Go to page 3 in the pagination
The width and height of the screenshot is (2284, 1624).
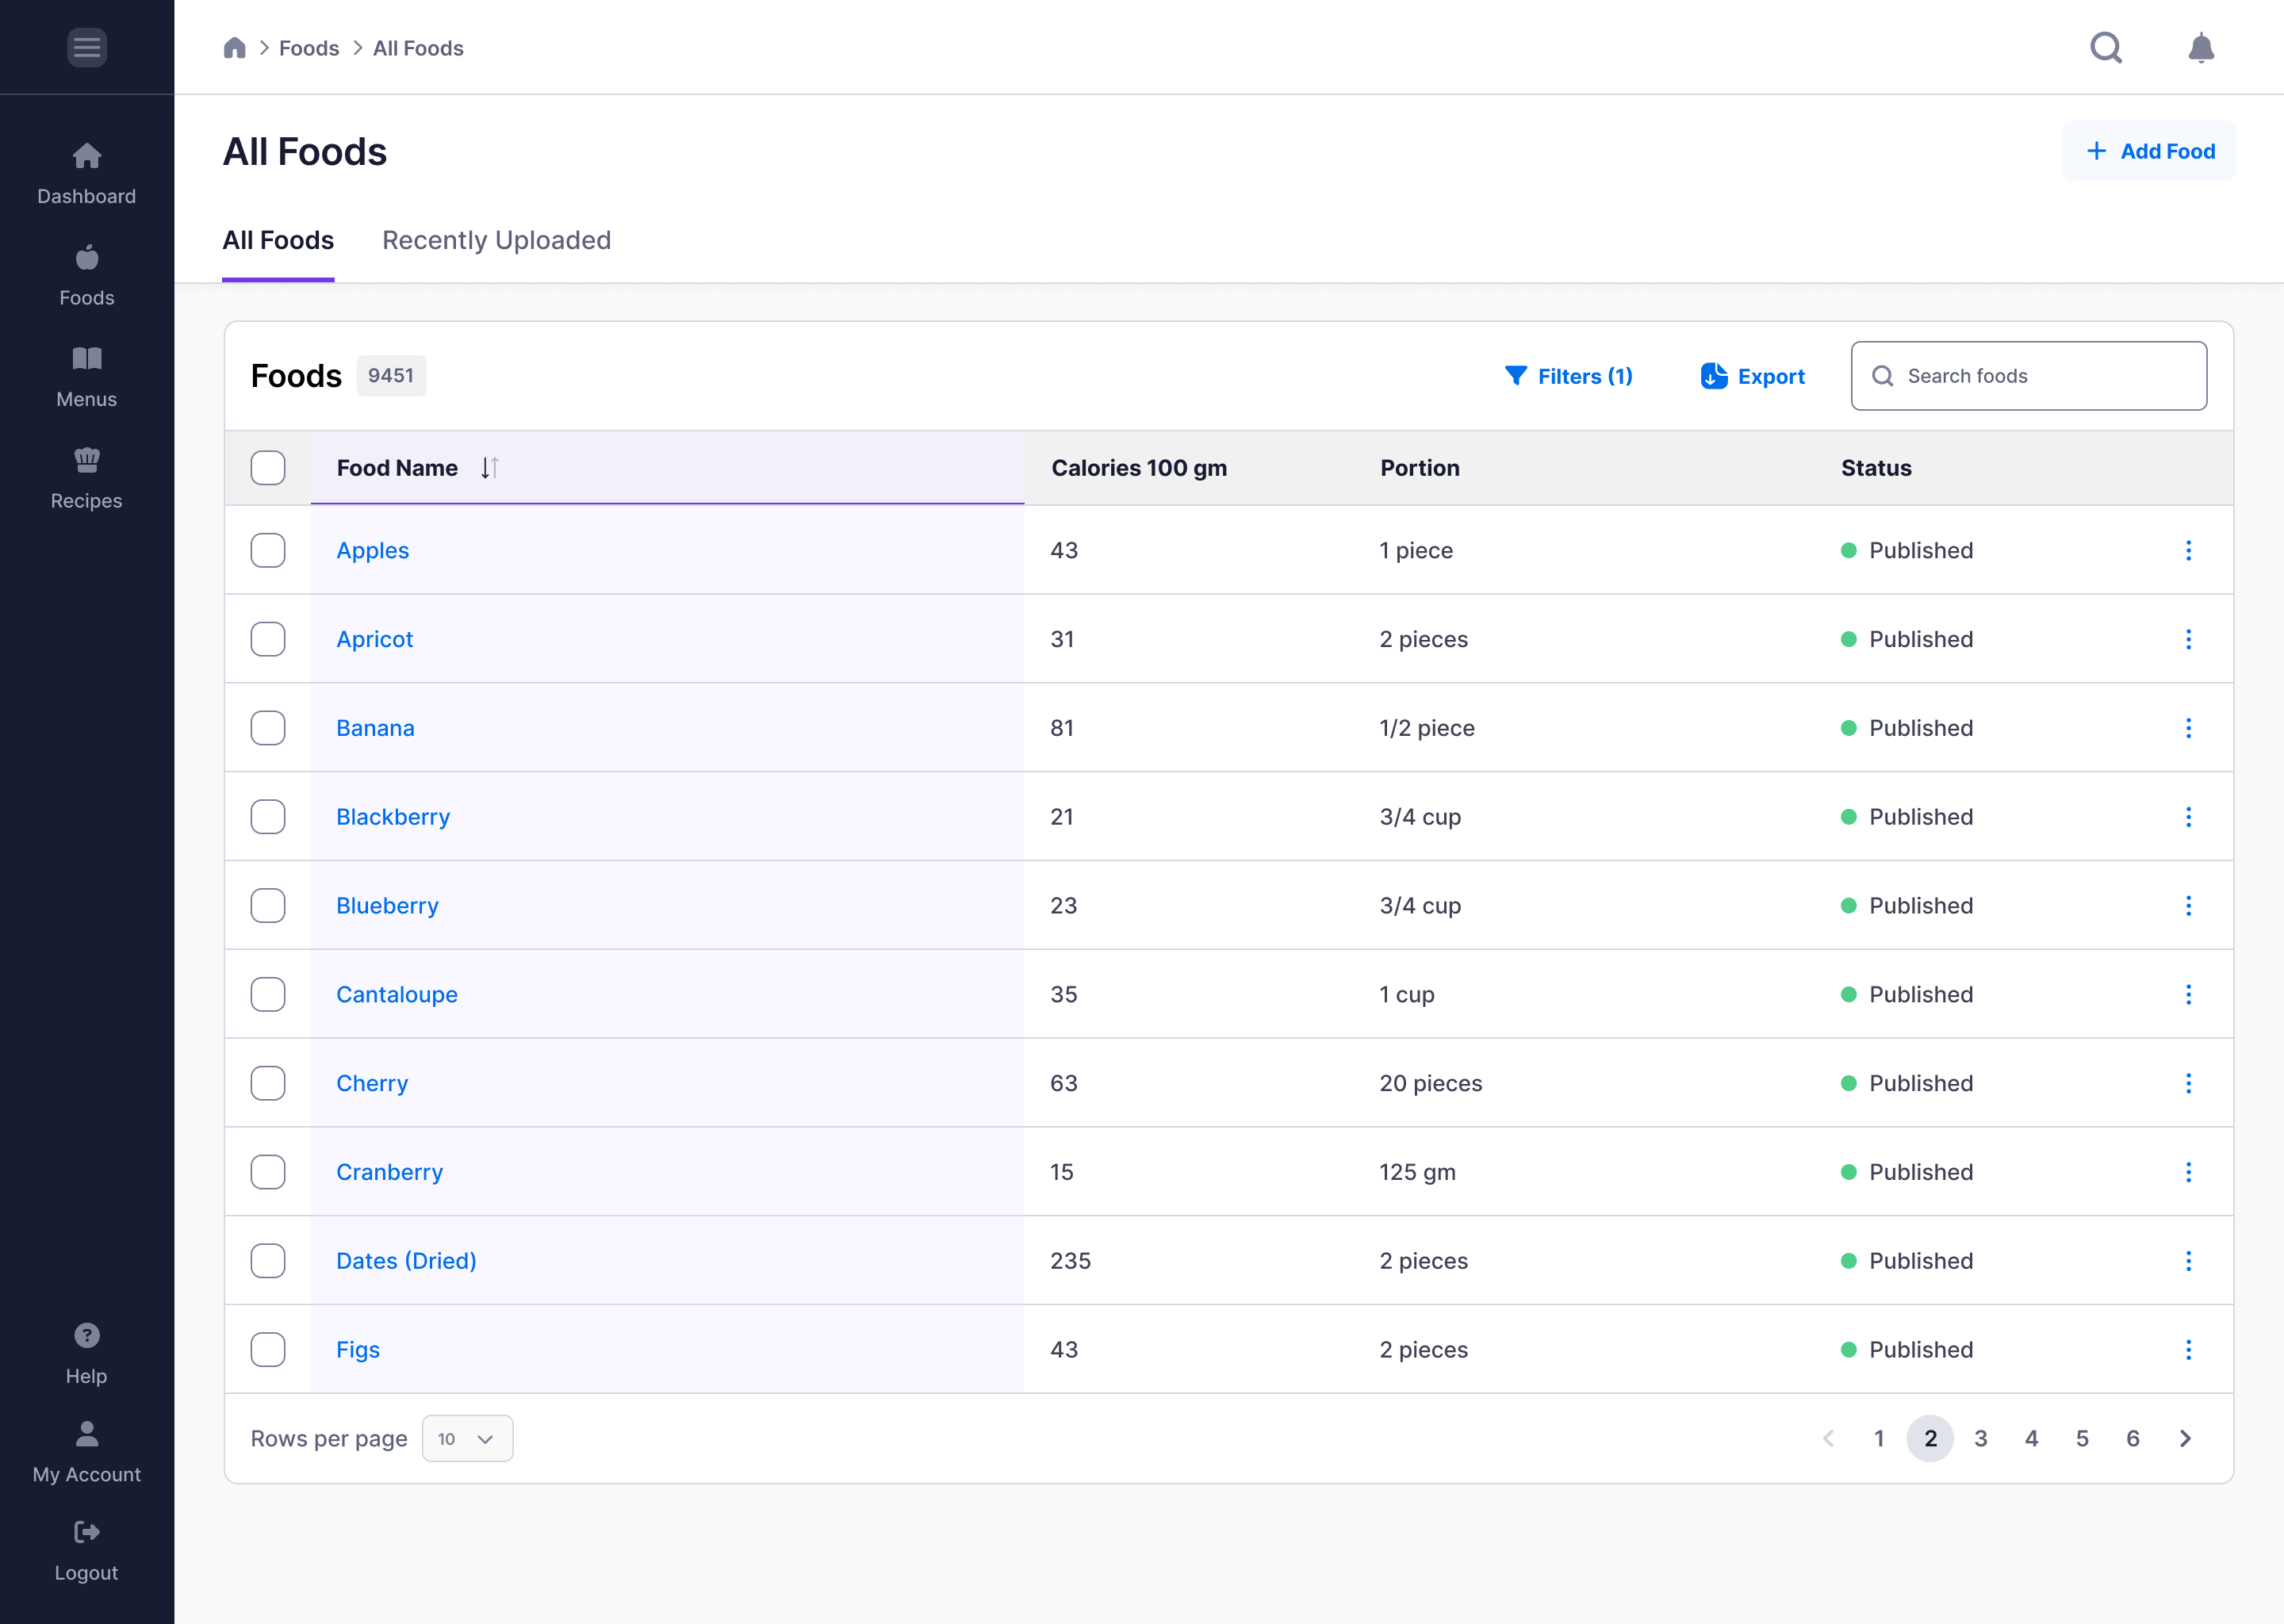pyautogui.click(x=1980, y=1438)
